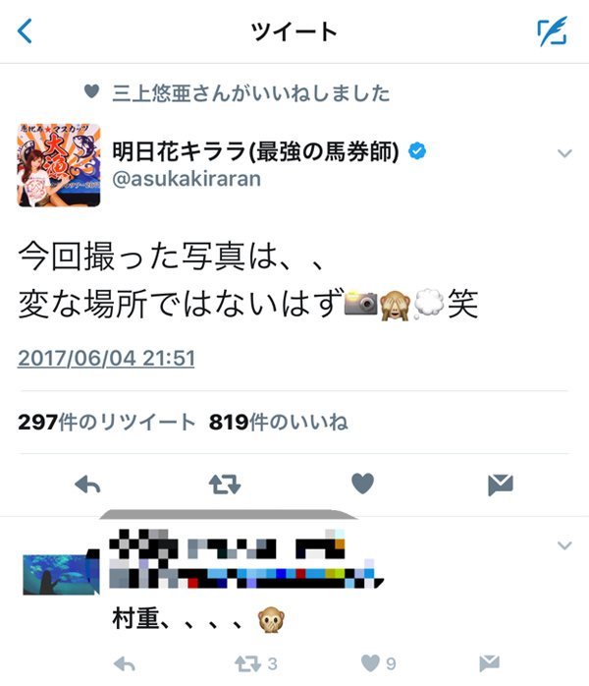
Task: Open the compose new tweet icon
Action: (x=552, y=31)
